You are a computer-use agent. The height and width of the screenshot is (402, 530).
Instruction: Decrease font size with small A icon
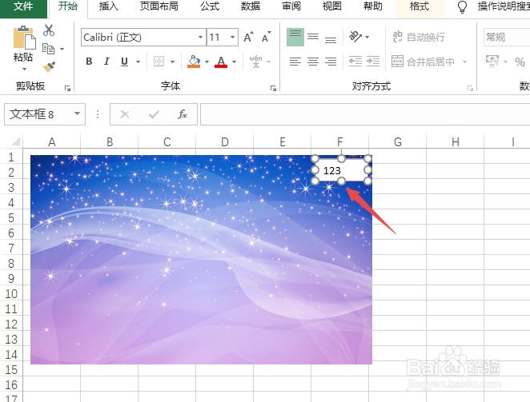click(x=267, y=37)
